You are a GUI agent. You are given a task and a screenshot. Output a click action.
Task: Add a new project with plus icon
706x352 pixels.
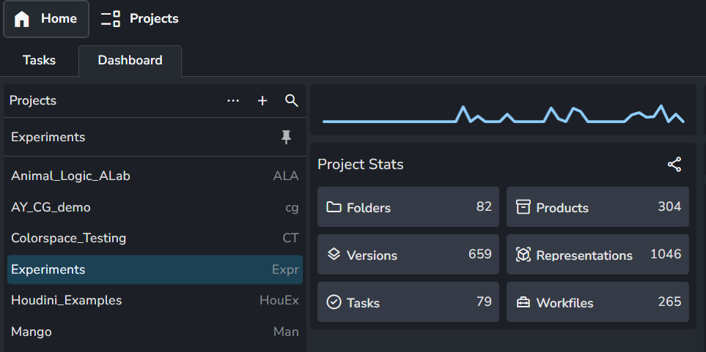(262, 101)
